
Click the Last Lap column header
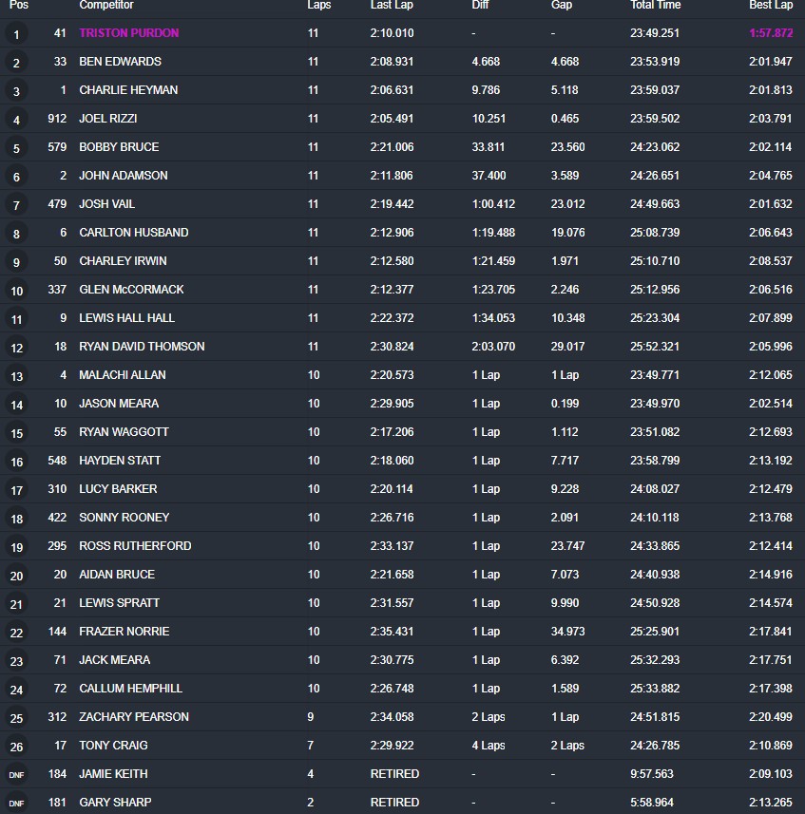[391, 6]
